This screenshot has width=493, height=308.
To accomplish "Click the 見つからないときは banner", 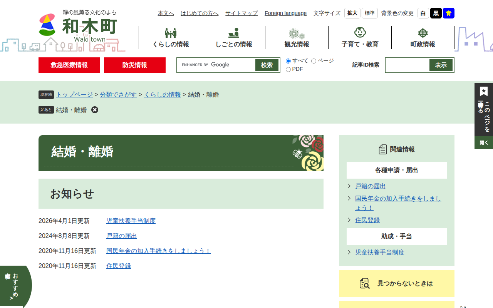I will 397,283.
